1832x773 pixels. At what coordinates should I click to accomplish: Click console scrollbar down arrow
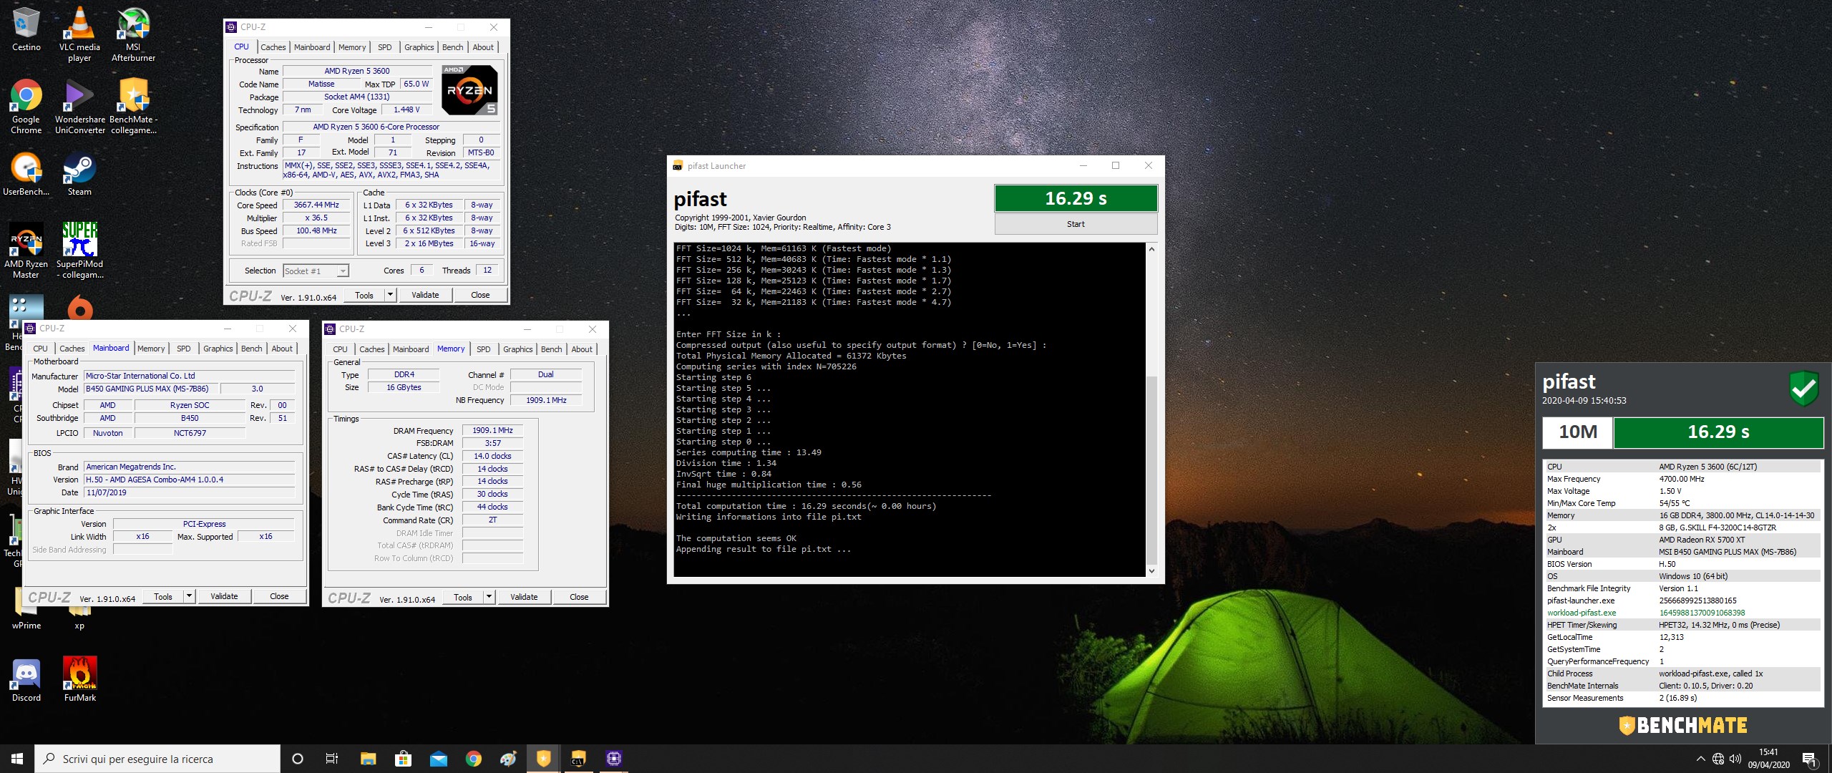pos(1151,570)
